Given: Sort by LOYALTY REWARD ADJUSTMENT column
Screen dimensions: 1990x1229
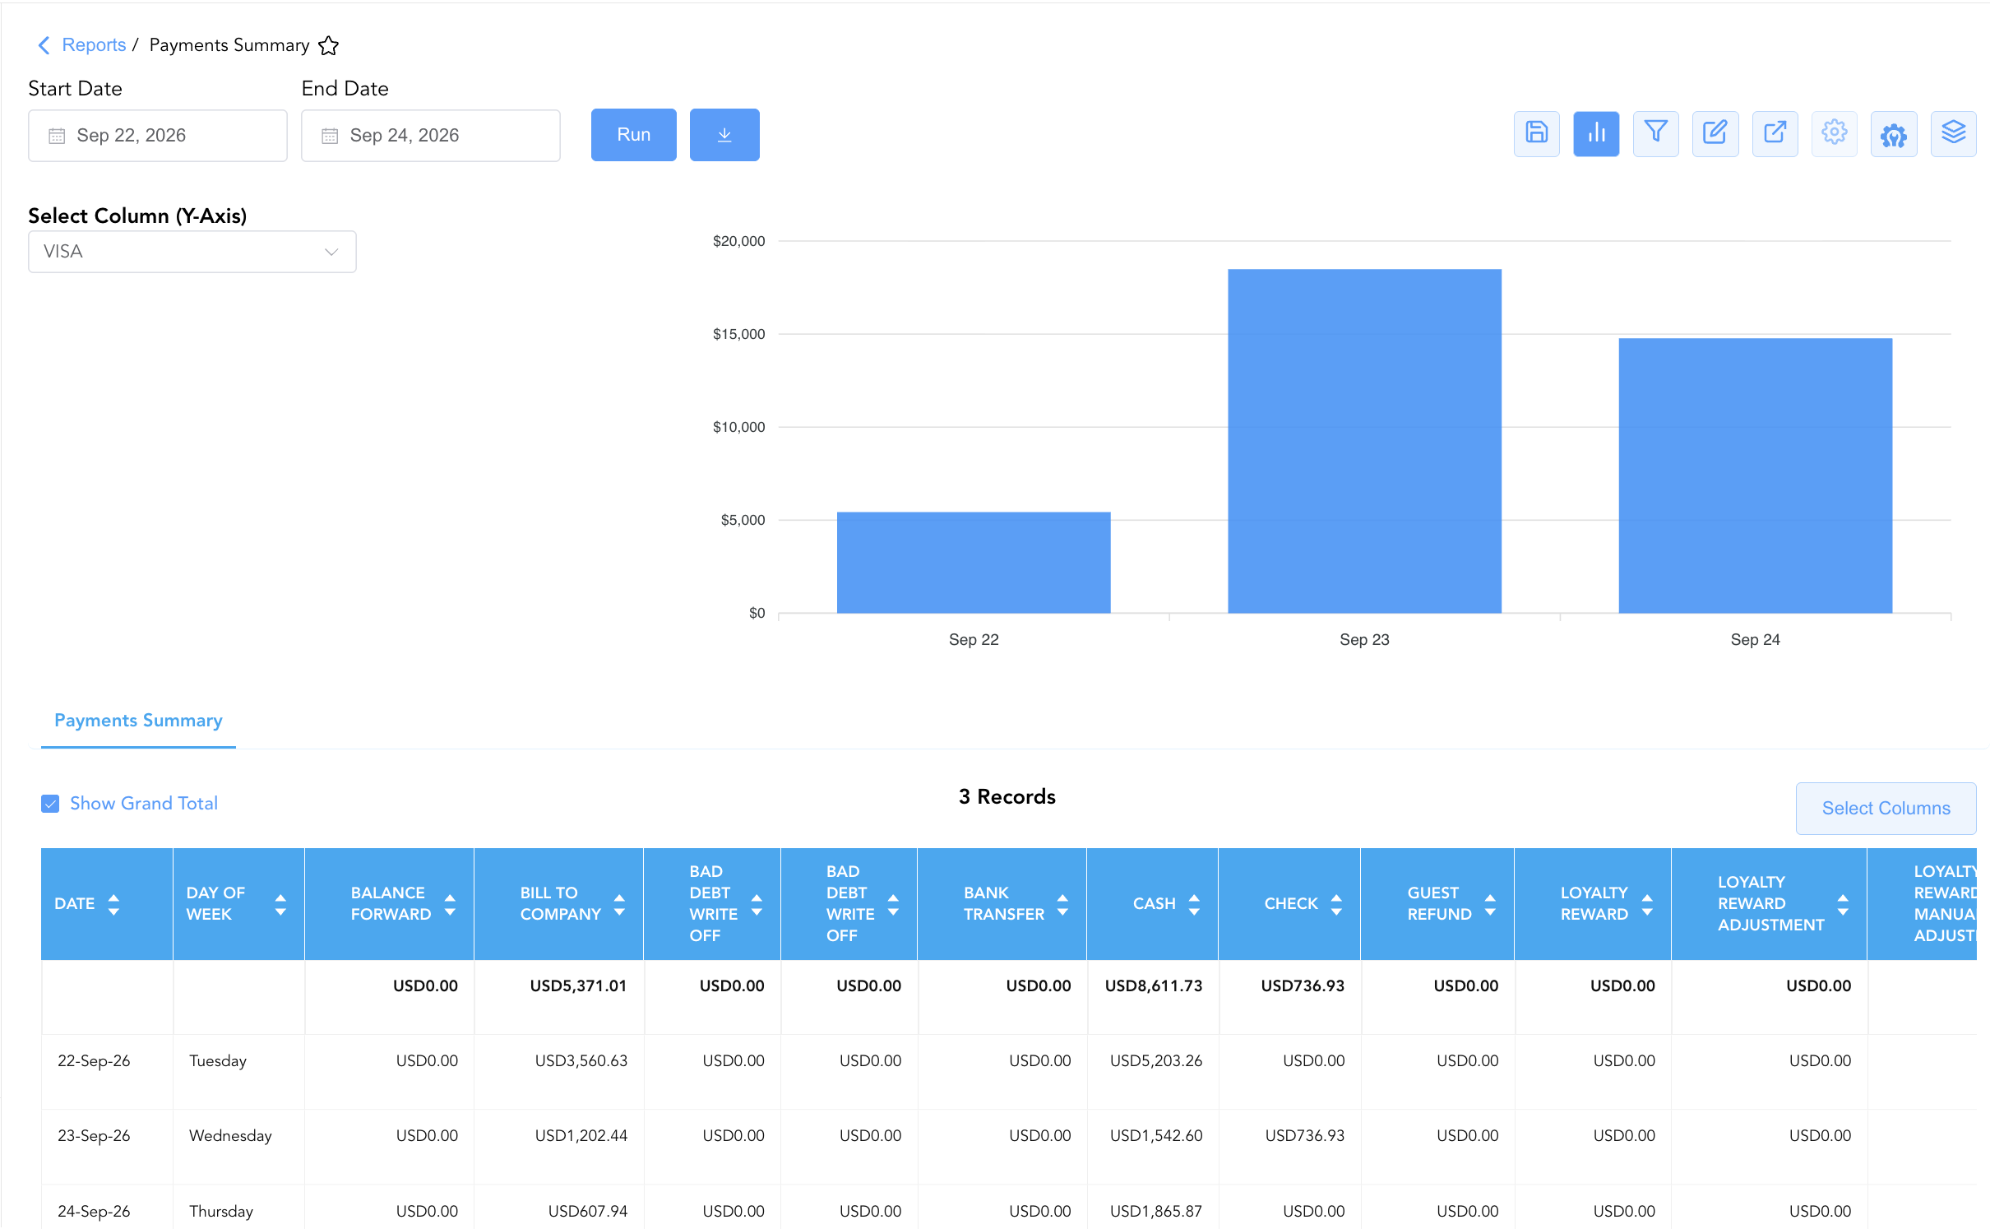Looking at the screenshot, I should (x=1843, y=904).
